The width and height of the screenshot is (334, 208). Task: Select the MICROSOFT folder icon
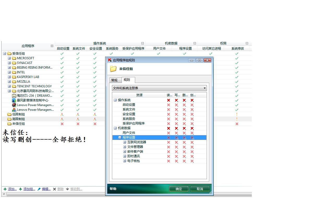(x=14, y=58)
